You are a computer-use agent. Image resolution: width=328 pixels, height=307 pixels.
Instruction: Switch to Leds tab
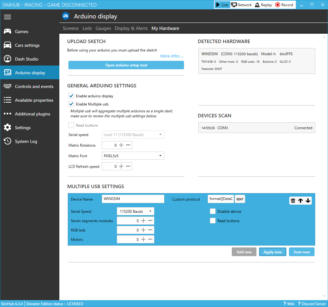coord(87,28)
